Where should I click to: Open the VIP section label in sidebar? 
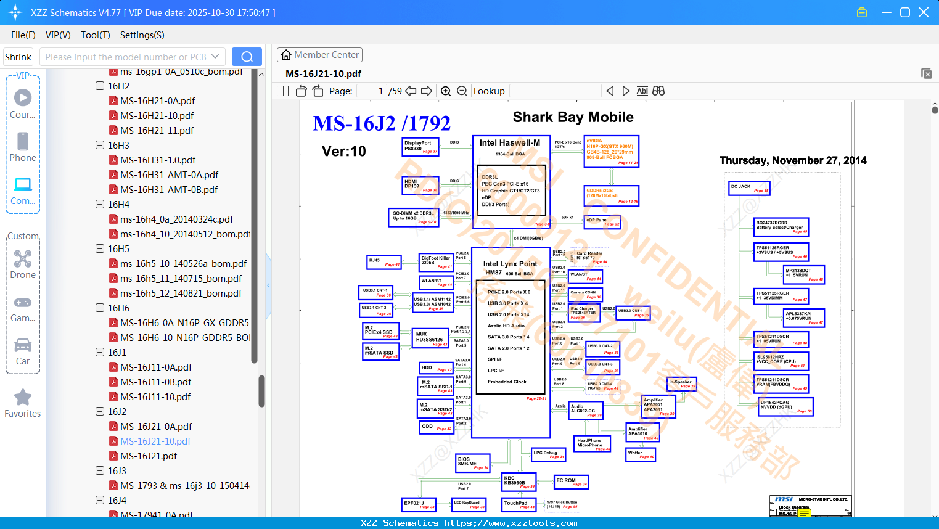click(23, 75)
